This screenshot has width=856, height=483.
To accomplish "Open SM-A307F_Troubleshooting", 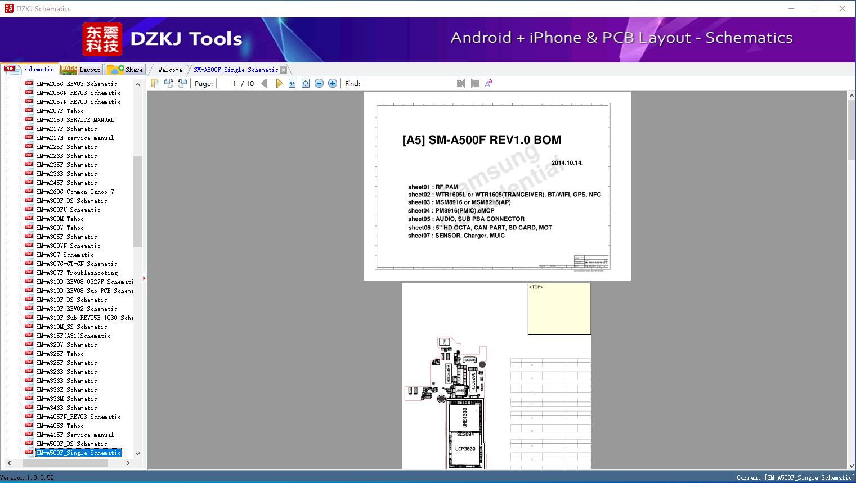I will [x=77, y=273].
